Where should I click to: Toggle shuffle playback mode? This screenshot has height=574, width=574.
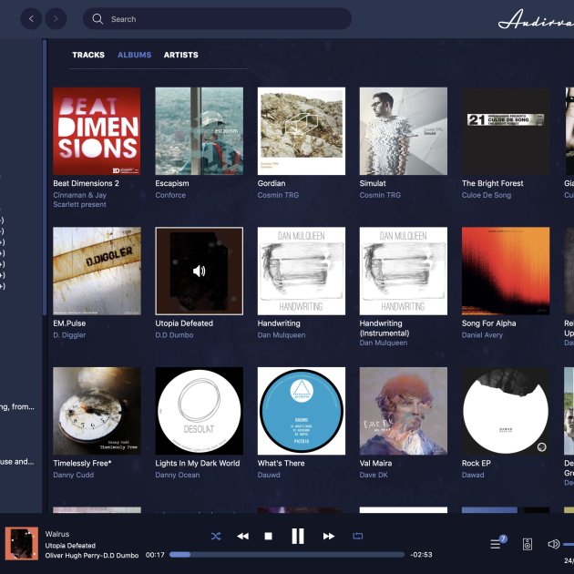[x=216, y=537]
